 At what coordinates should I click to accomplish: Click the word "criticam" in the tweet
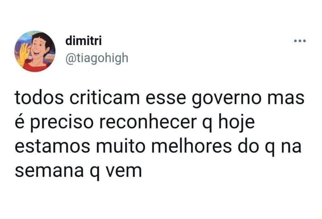point(105,97)
